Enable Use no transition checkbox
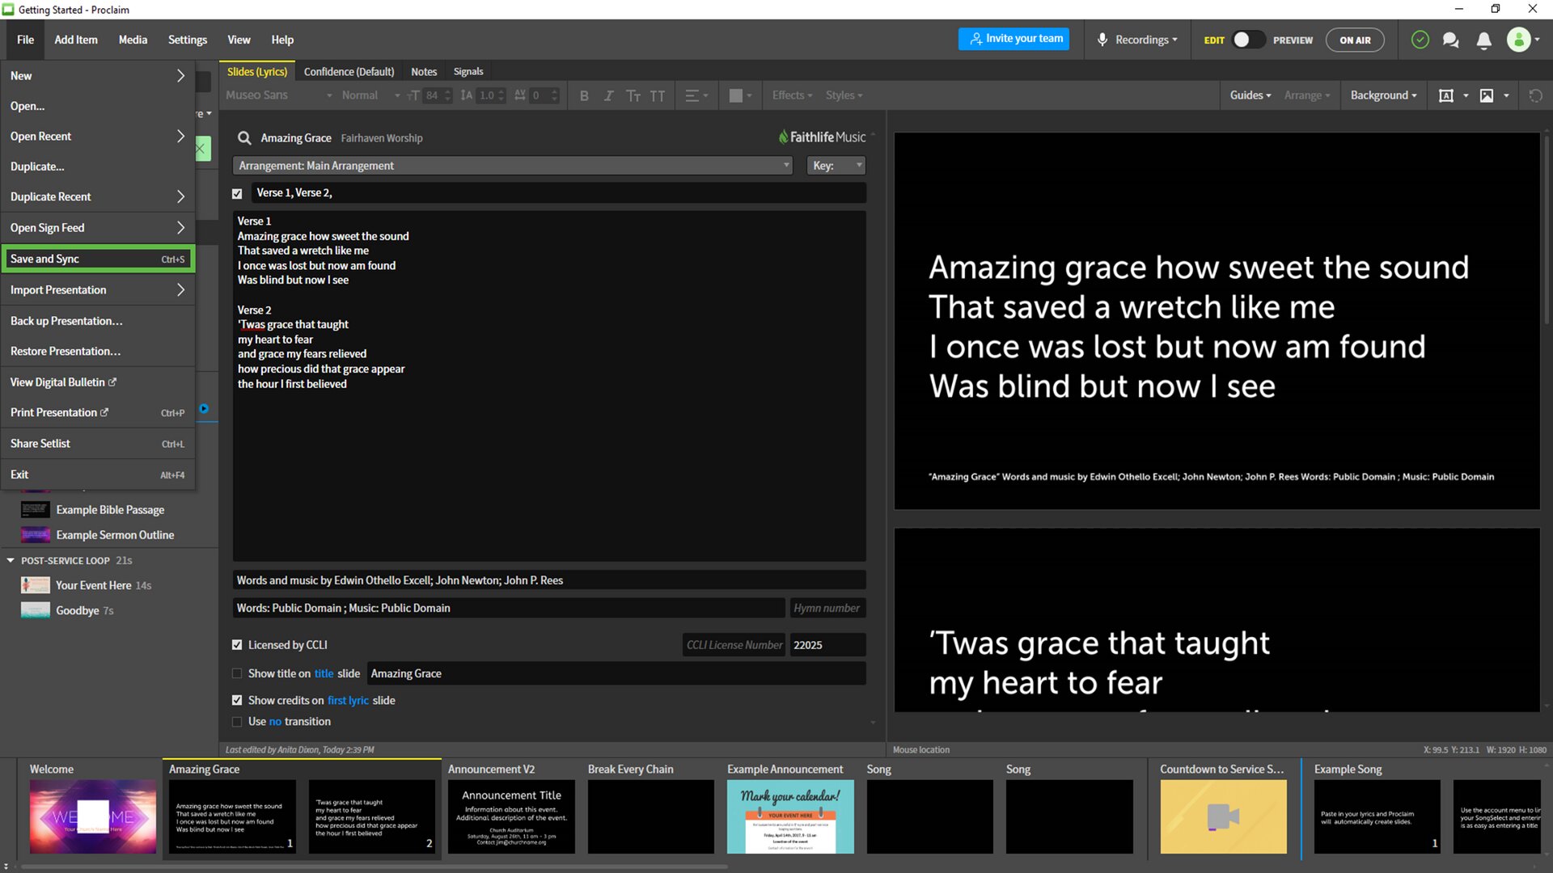Viewport: 1553px width, 873px height. pos(237,722)
